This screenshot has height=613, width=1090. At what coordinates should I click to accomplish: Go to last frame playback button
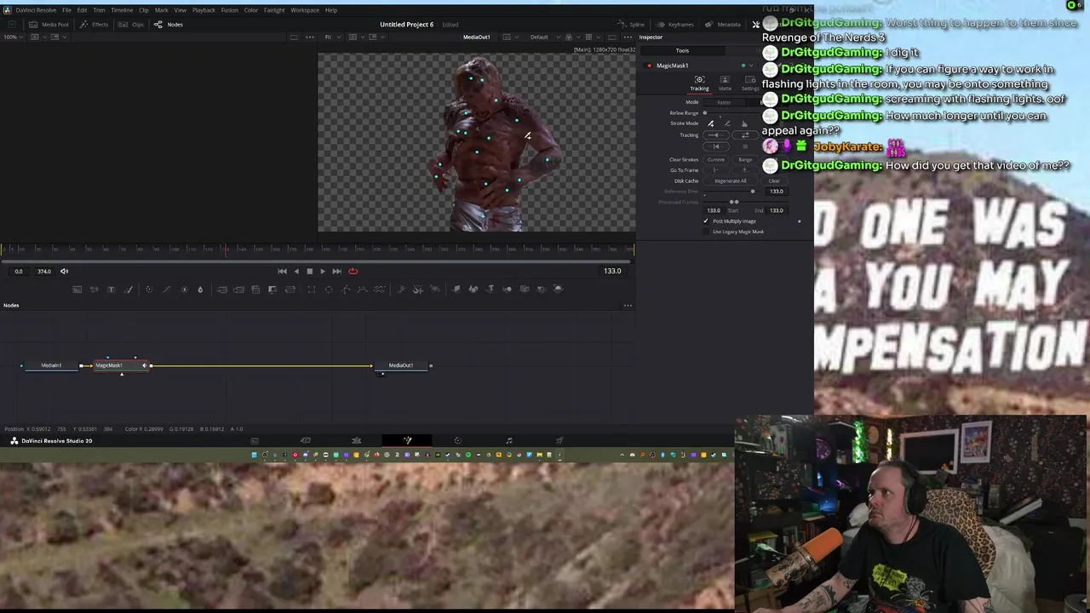(x=336, y=271)
